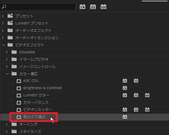Expand the イマーシブビデオ folder chevron

pos(7,59)
